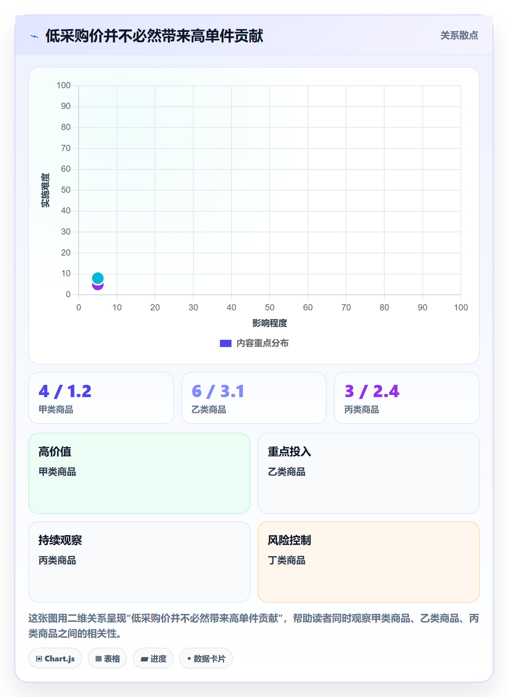Screen dimensions: 508x697
Task: Select the Chart.js tag chip
Action: click(x=55, y=658)
